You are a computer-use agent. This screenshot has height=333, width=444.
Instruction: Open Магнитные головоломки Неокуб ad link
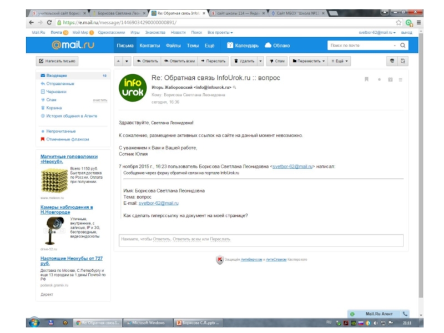point(69,159)
